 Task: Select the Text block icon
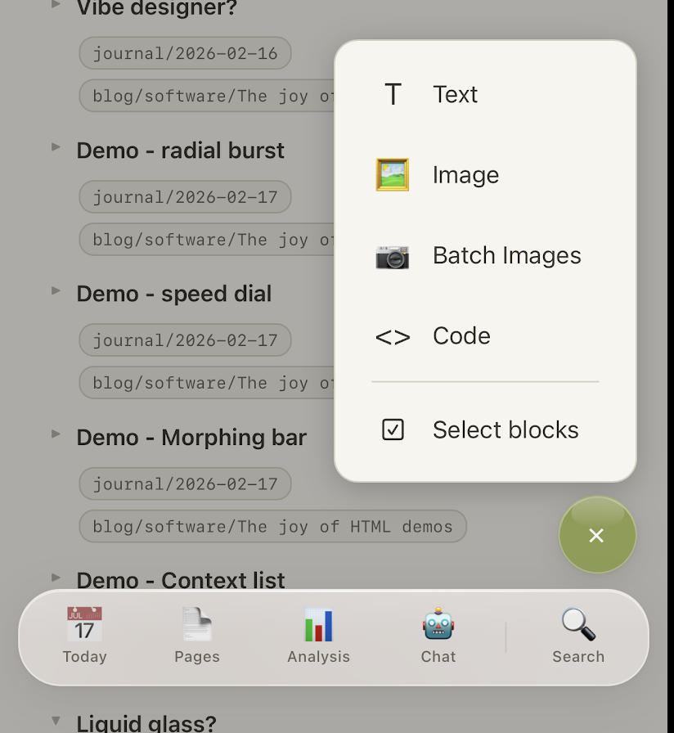[x=393, y=95]
